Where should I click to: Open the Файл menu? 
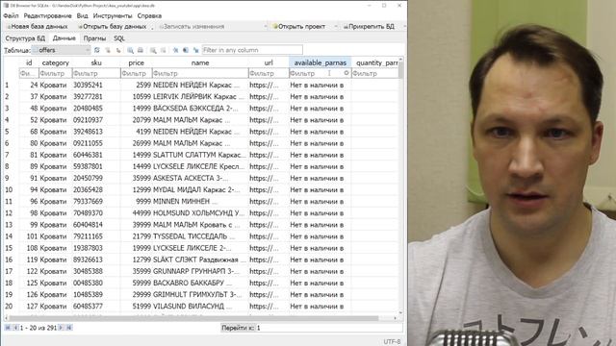point(11,15)
